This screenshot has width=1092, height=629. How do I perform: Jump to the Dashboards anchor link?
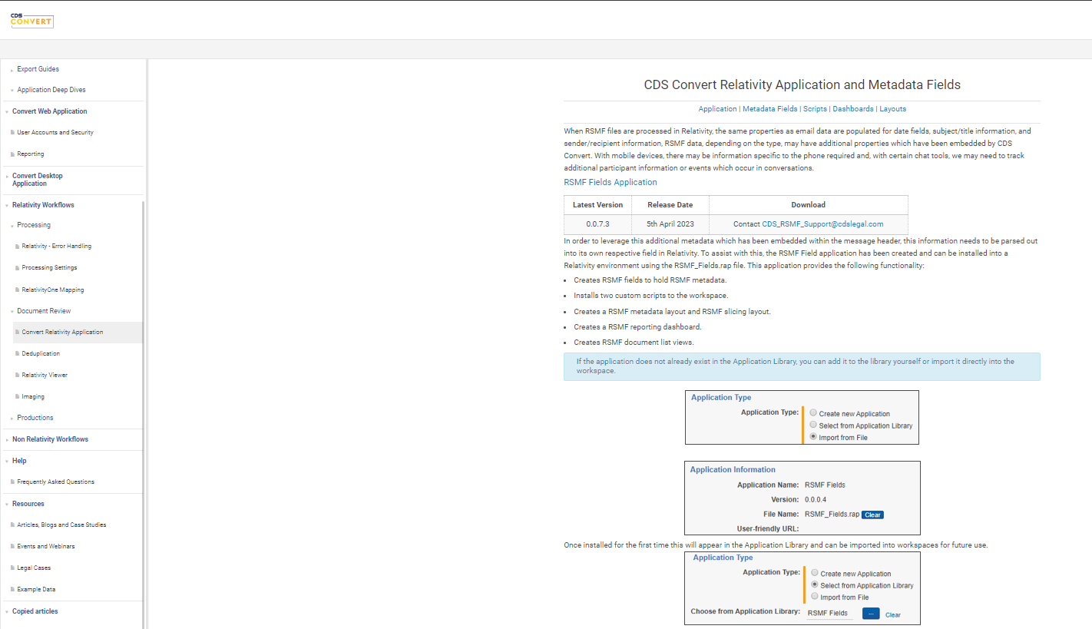(x=853, y=109)
